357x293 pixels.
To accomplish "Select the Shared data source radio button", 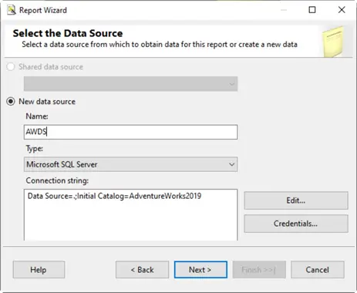I will [x=11, y=67].
